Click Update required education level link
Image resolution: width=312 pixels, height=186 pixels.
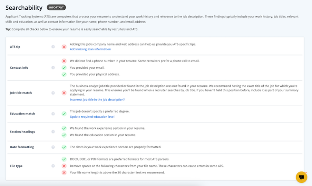click(x=92, y=117)
